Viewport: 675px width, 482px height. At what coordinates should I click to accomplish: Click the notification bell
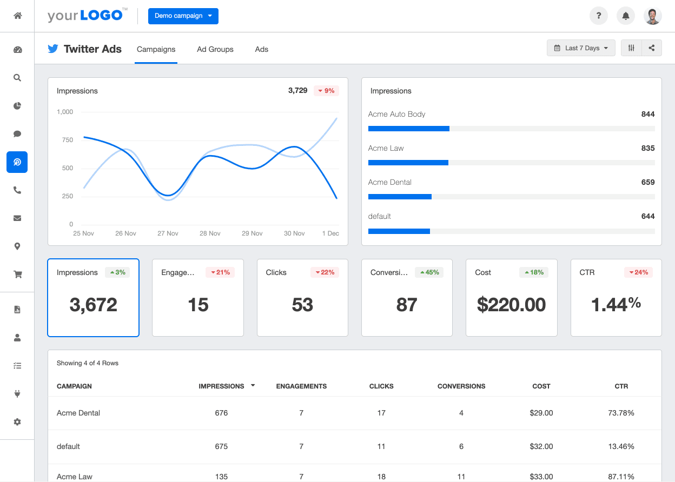pyautogui.click(x=625, y=16)
